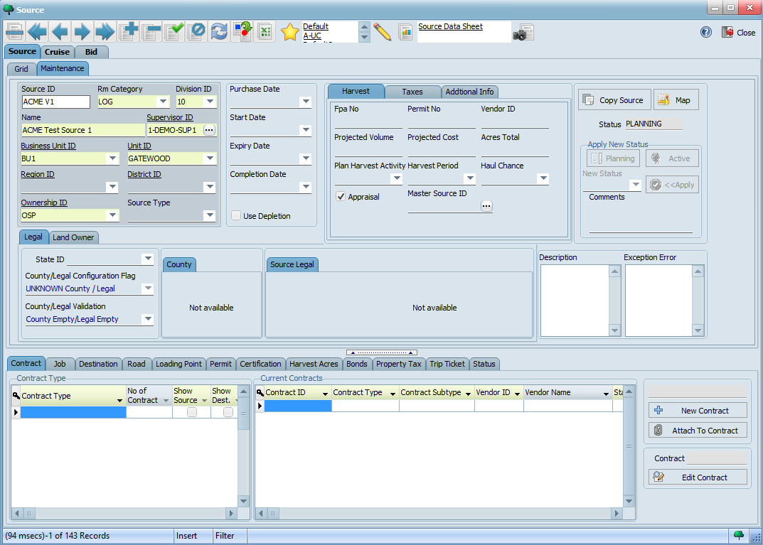Screen dimensions: 763x545
Task: Open the Trip Ticket tab
Action: click(x=447, y=364)
